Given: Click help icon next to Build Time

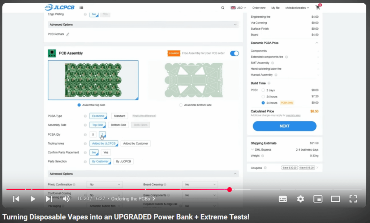Looking at the screenshot, I should click(269, 83).
